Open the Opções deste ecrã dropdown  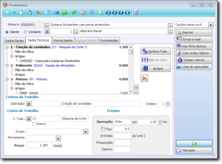pos(211,25)
